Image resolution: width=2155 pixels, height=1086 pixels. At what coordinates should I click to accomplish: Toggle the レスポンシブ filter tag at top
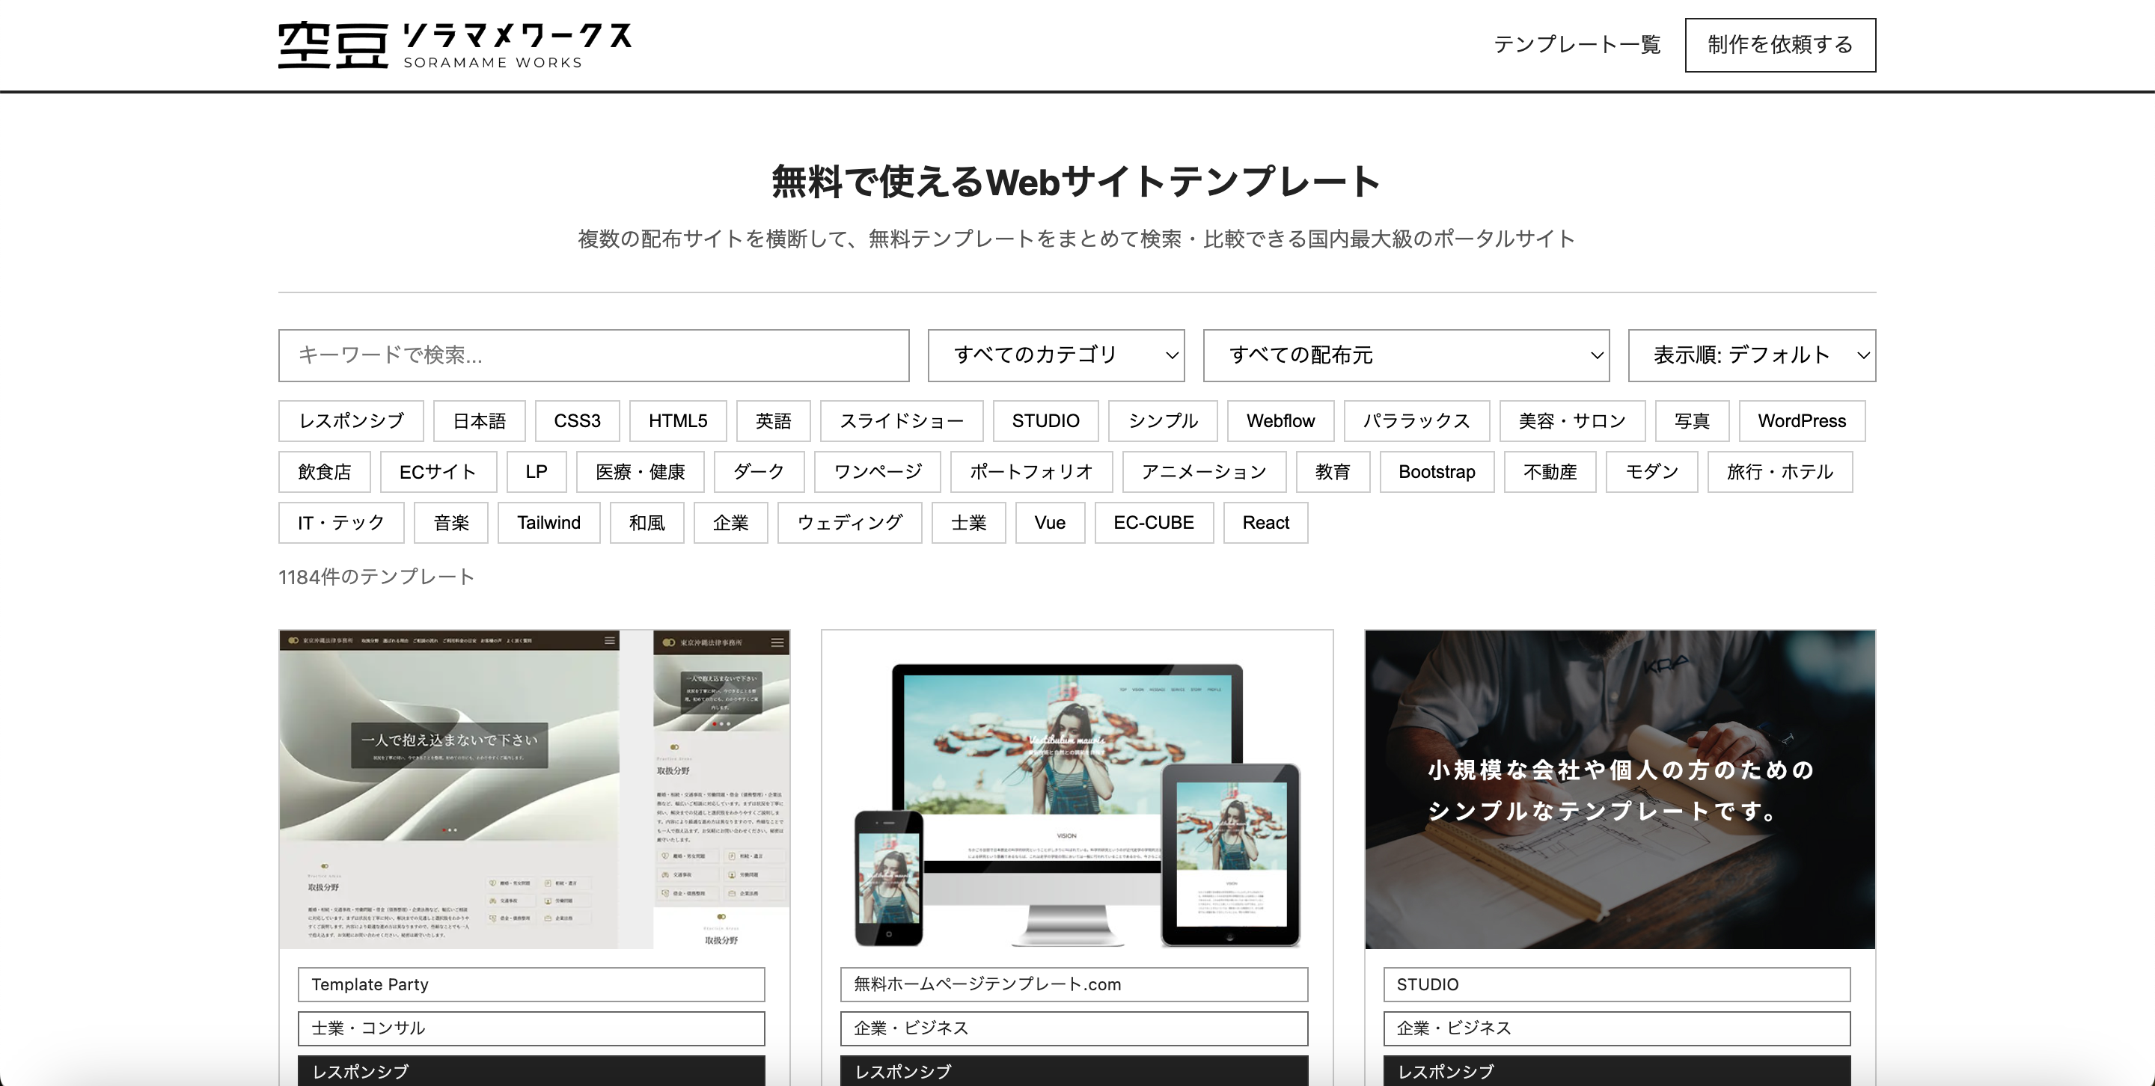[350, 420]
